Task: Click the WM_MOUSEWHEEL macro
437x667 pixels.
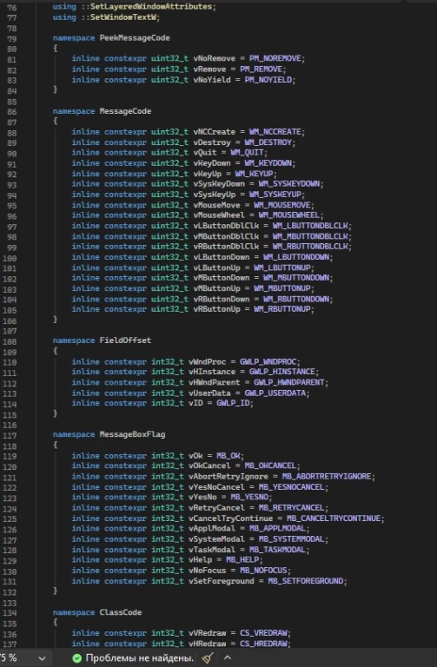Action: 289,215
